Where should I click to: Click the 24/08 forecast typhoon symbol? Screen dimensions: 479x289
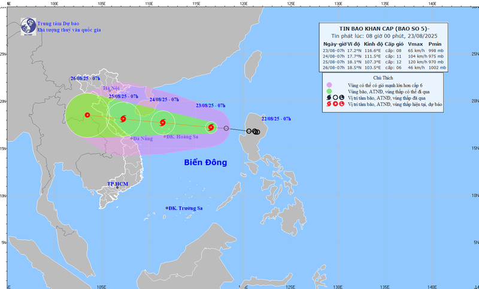tap(162, 123)
